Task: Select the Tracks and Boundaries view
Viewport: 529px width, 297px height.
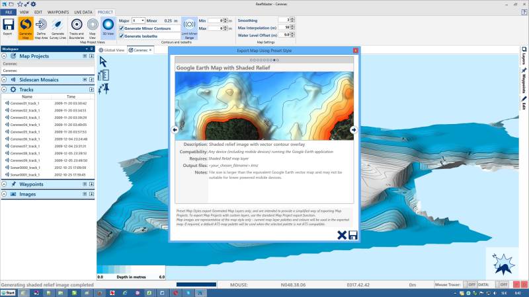Action: [x=76, y=27]
